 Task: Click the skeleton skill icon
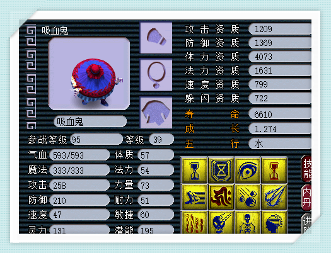click(x=248, y=222)
